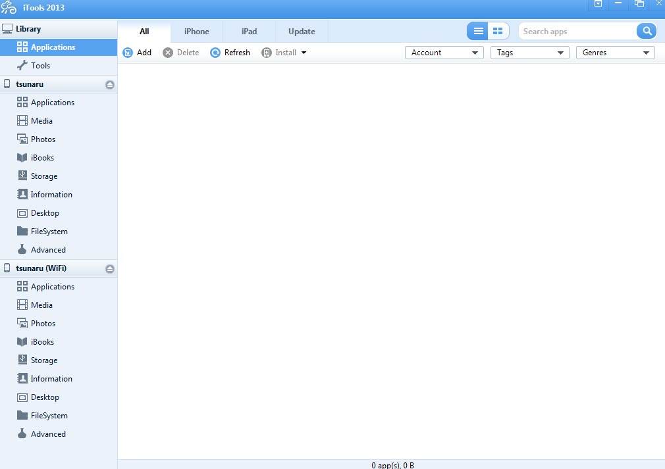665x469 pixels.
Task: Open the Tags filter dropdown
Action: 530,53
